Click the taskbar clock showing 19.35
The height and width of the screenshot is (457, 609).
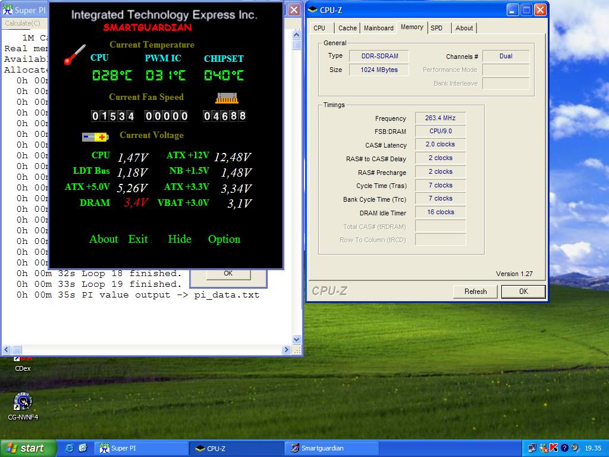(x=593, y=448)
